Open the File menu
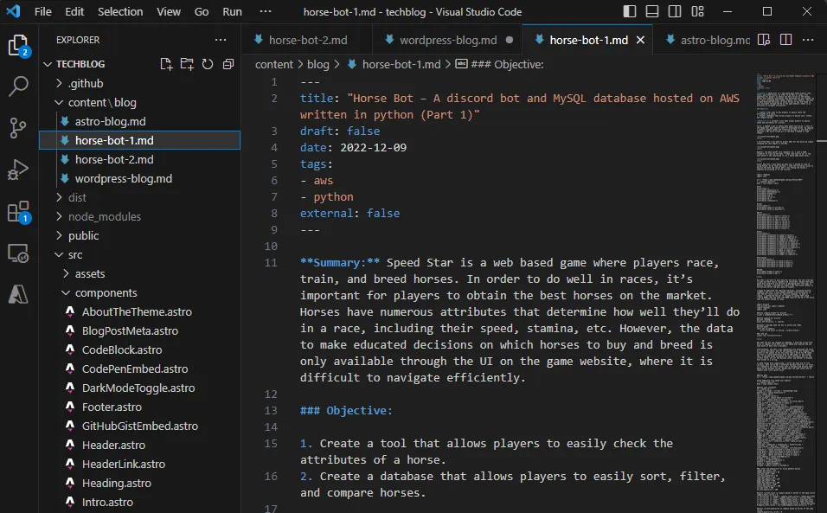 [42, 11]
